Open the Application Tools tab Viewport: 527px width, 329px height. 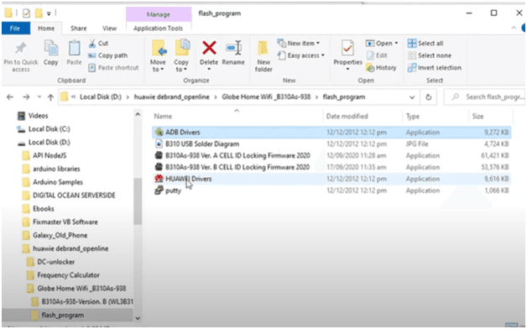[x=158, y=29]
